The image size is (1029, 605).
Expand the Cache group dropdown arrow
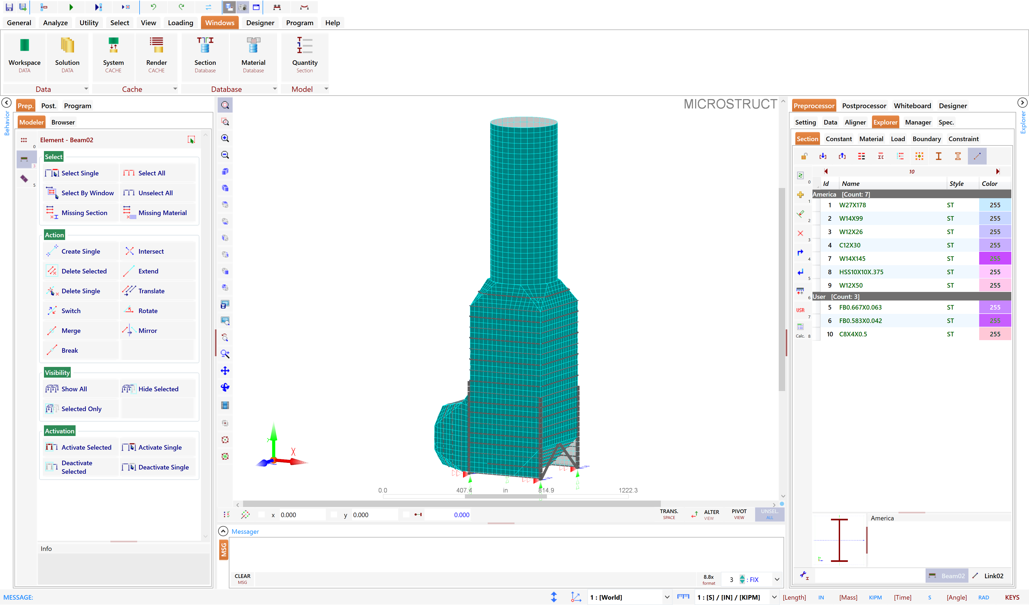point(175,89)
